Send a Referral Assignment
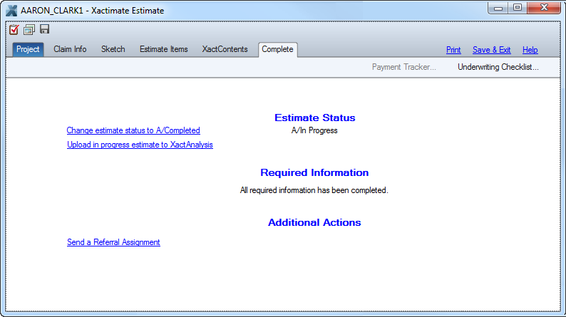The height and width of the screenshot is (317, 566). [x=113, y=242]
